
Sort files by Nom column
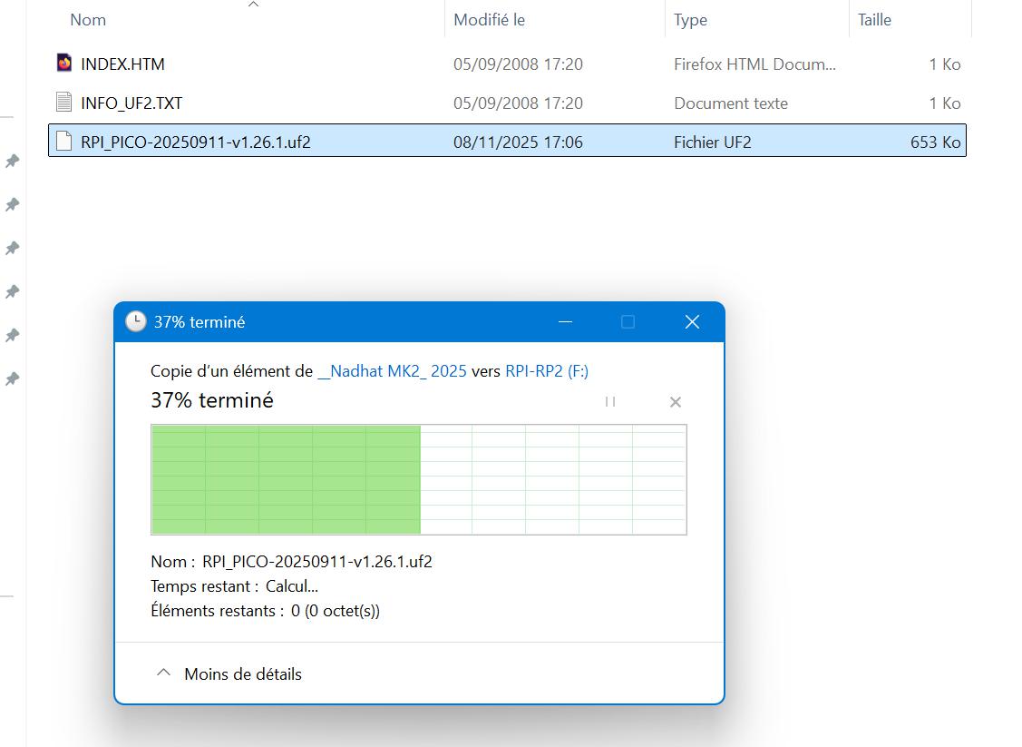(x=88, y=19)
